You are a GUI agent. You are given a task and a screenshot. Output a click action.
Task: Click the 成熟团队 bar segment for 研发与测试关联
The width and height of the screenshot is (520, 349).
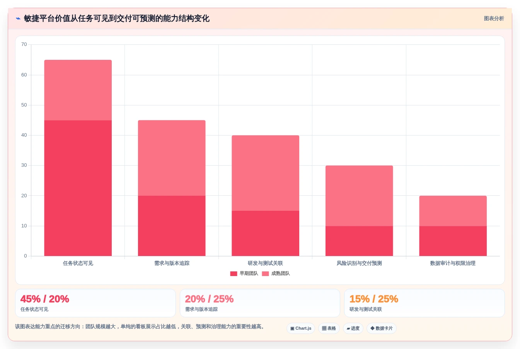tap(266, 173)
